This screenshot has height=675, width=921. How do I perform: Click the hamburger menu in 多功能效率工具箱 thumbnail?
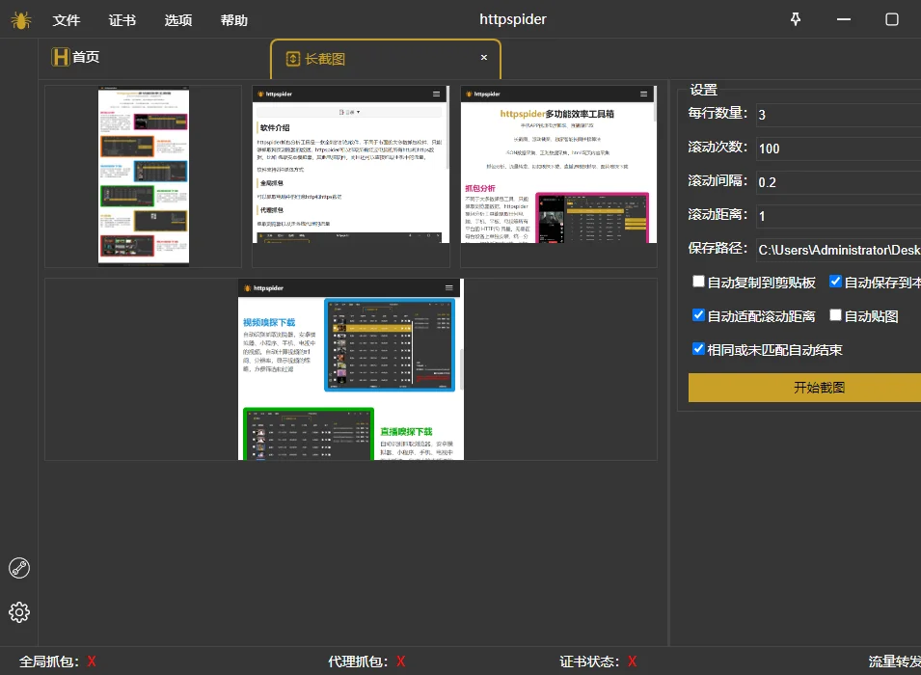click(x=644, y=94)
